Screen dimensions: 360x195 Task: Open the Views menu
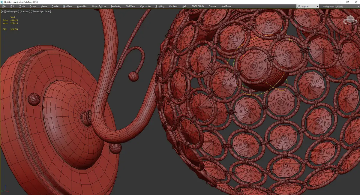(x=44, y=6)
